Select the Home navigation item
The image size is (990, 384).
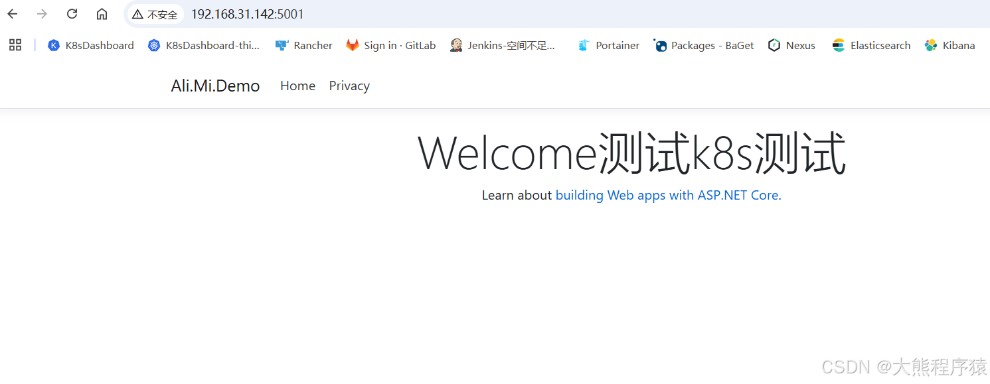297,86
